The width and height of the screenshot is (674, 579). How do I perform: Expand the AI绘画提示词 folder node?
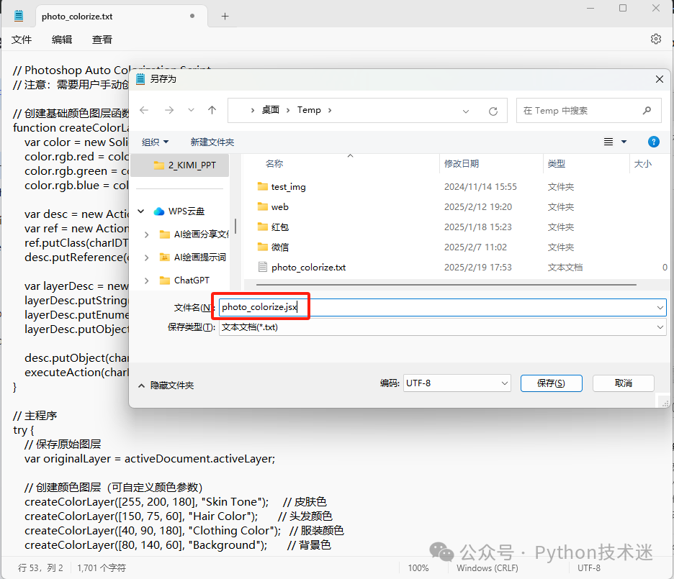click(x=147, y=257)
